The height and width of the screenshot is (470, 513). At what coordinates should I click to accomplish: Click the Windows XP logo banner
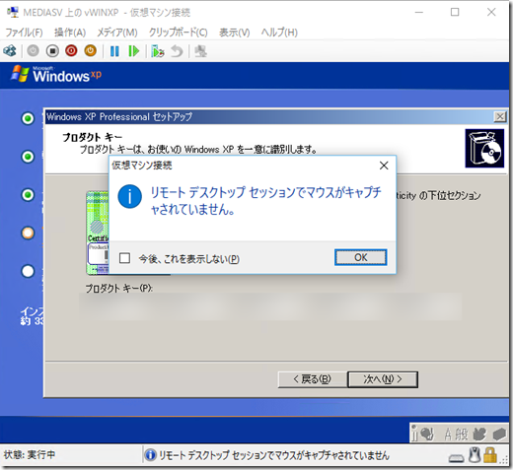point(56,75)
